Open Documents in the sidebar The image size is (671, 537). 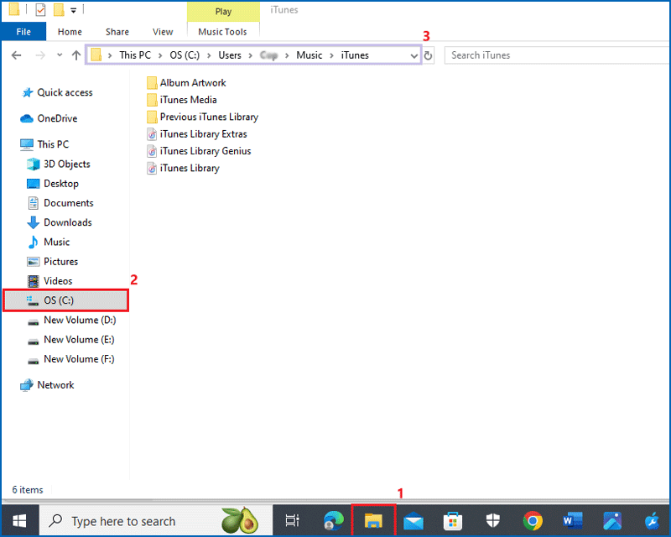tap(60, 203)
